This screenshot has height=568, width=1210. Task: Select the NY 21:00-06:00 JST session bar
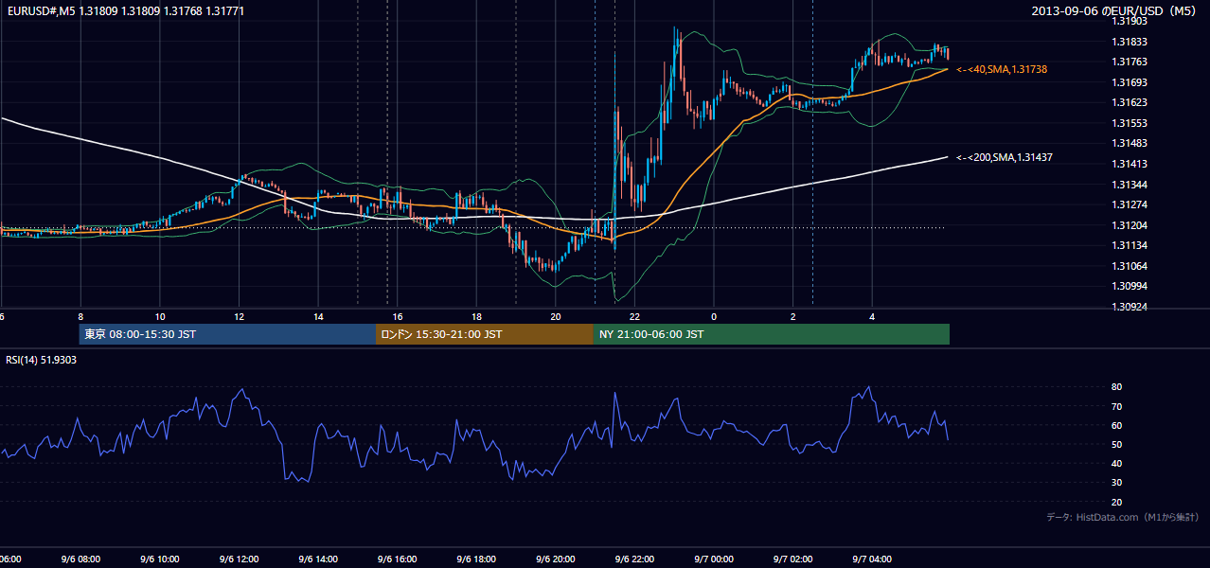[x=772, y=334]
